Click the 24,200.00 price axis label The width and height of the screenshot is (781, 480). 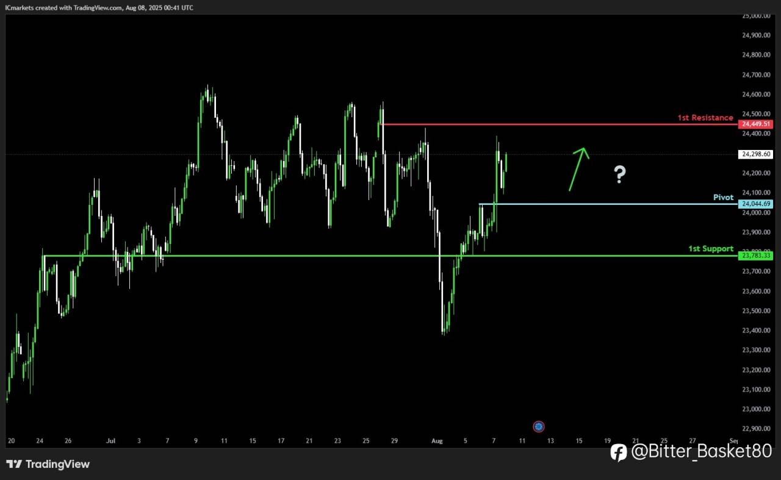click(755, 173)
